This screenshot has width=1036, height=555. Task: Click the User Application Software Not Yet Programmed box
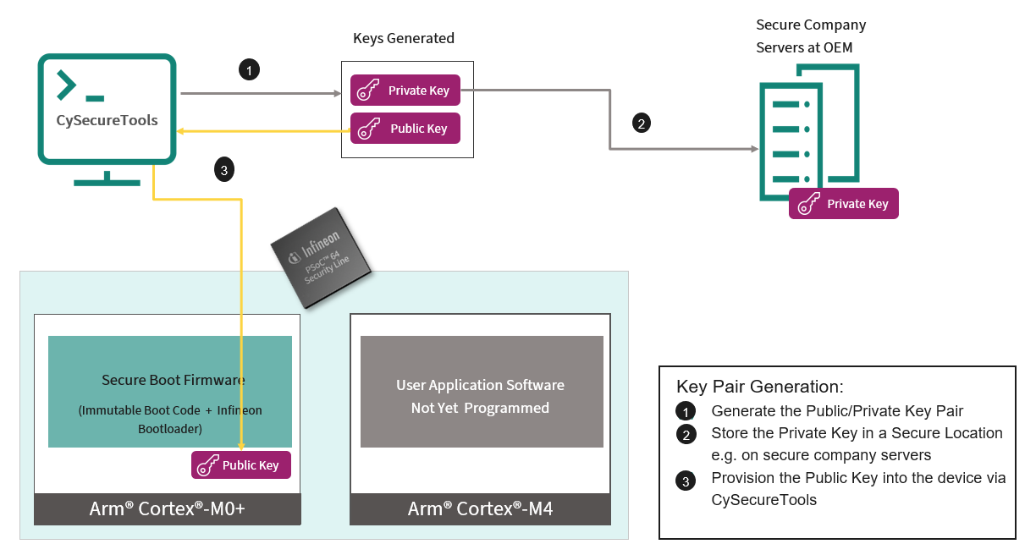click(x=482, y=392)
